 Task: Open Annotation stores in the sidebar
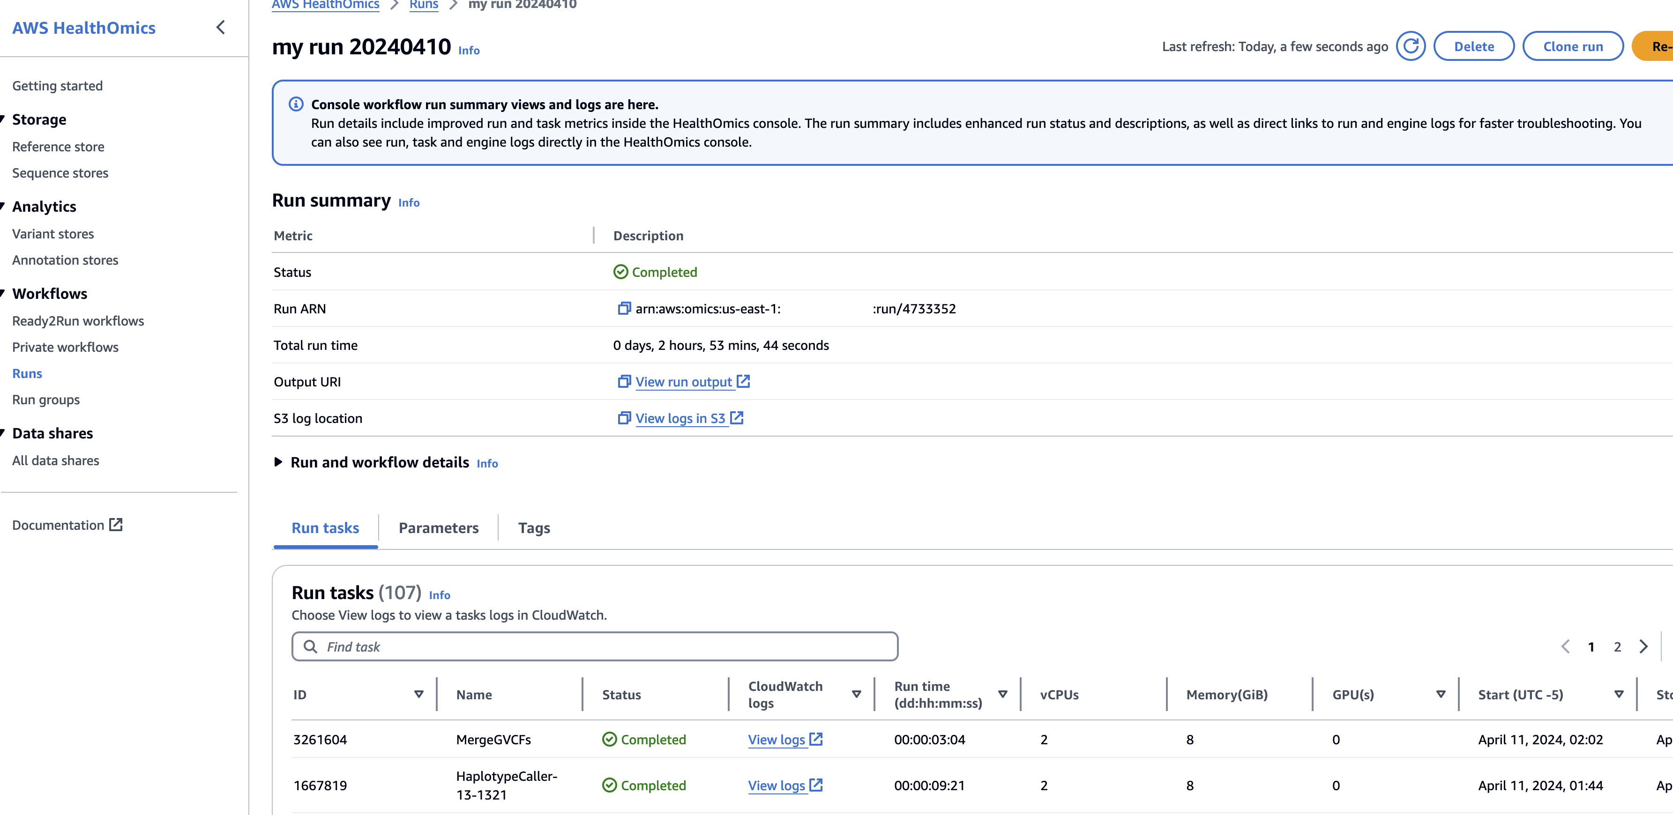[65, 259]
